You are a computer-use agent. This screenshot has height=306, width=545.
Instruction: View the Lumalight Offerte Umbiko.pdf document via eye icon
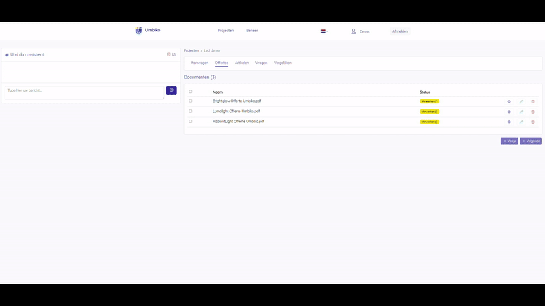click(x=509, y=112)
